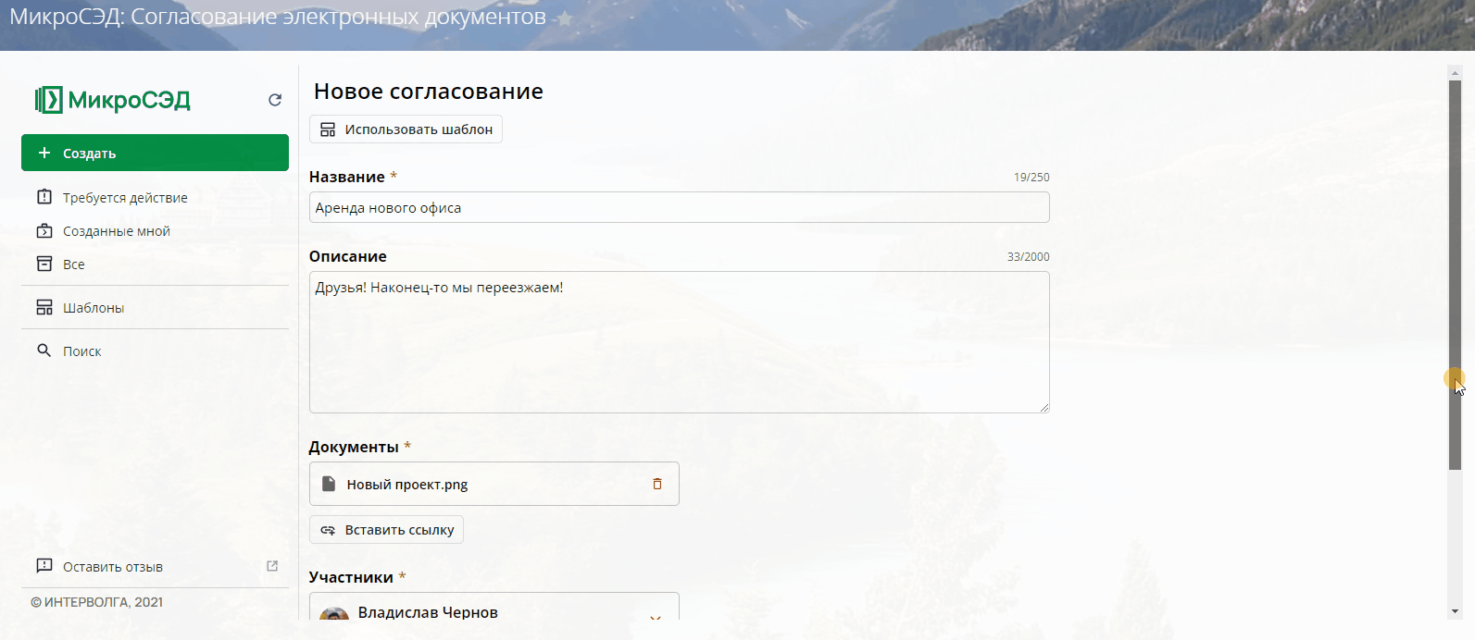
Task: Click the file icon next to Новый проект.png
Action: pos(329,484)
